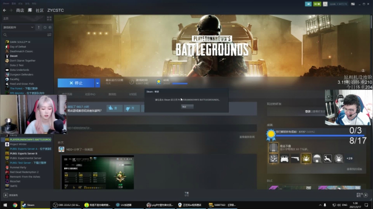Click the add game plus icon

pos(6,195)
